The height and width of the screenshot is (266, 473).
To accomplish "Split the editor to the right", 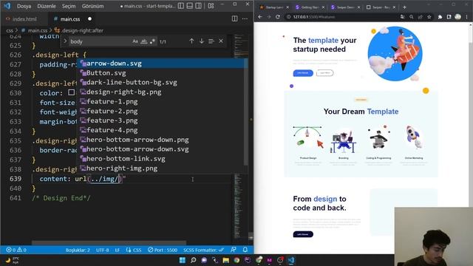I will (x=234, y=18).
